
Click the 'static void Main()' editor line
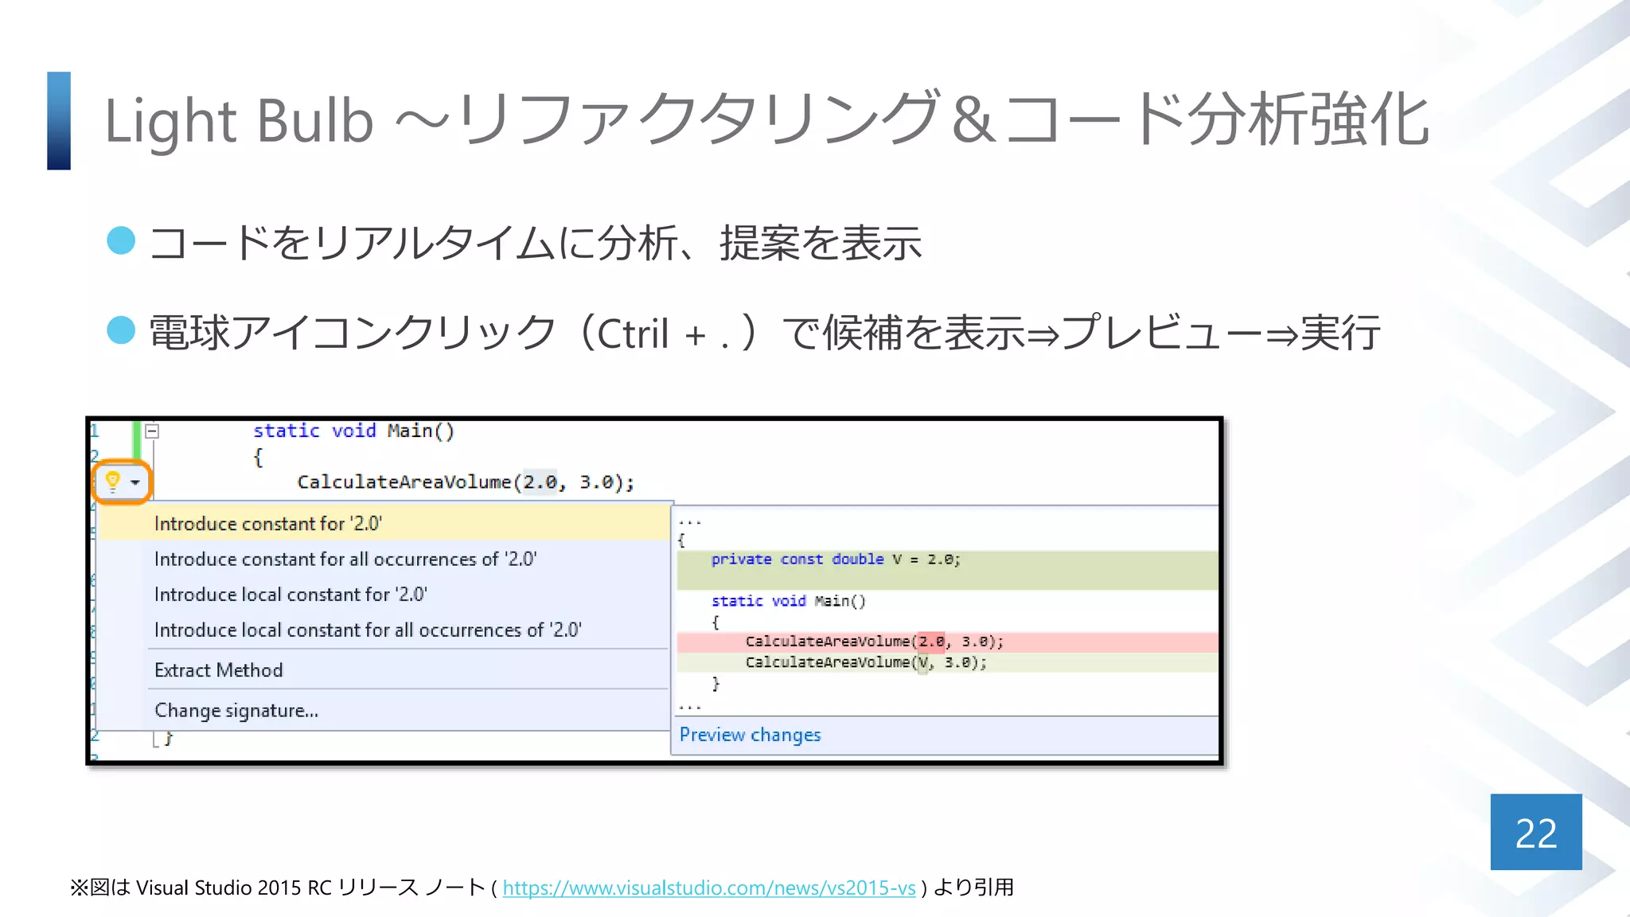(353, 431)
